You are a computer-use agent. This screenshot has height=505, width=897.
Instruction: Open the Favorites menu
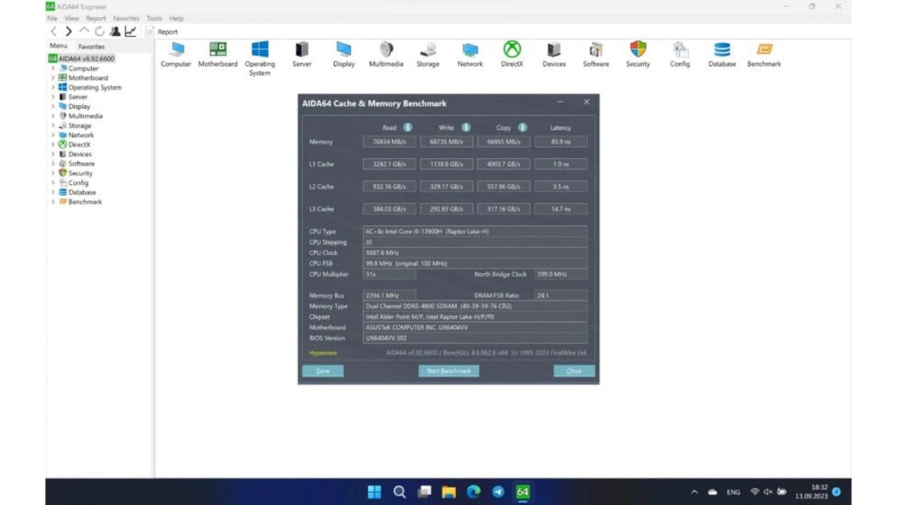coord(126,18)
